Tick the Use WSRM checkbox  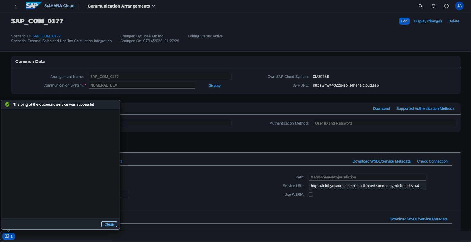tap(311, 194)
